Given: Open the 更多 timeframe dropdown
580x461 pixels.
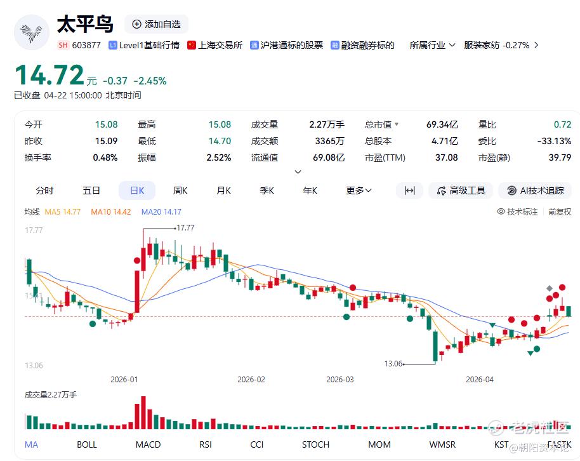Looking at the screenshot, I should [x=359, y=190].
